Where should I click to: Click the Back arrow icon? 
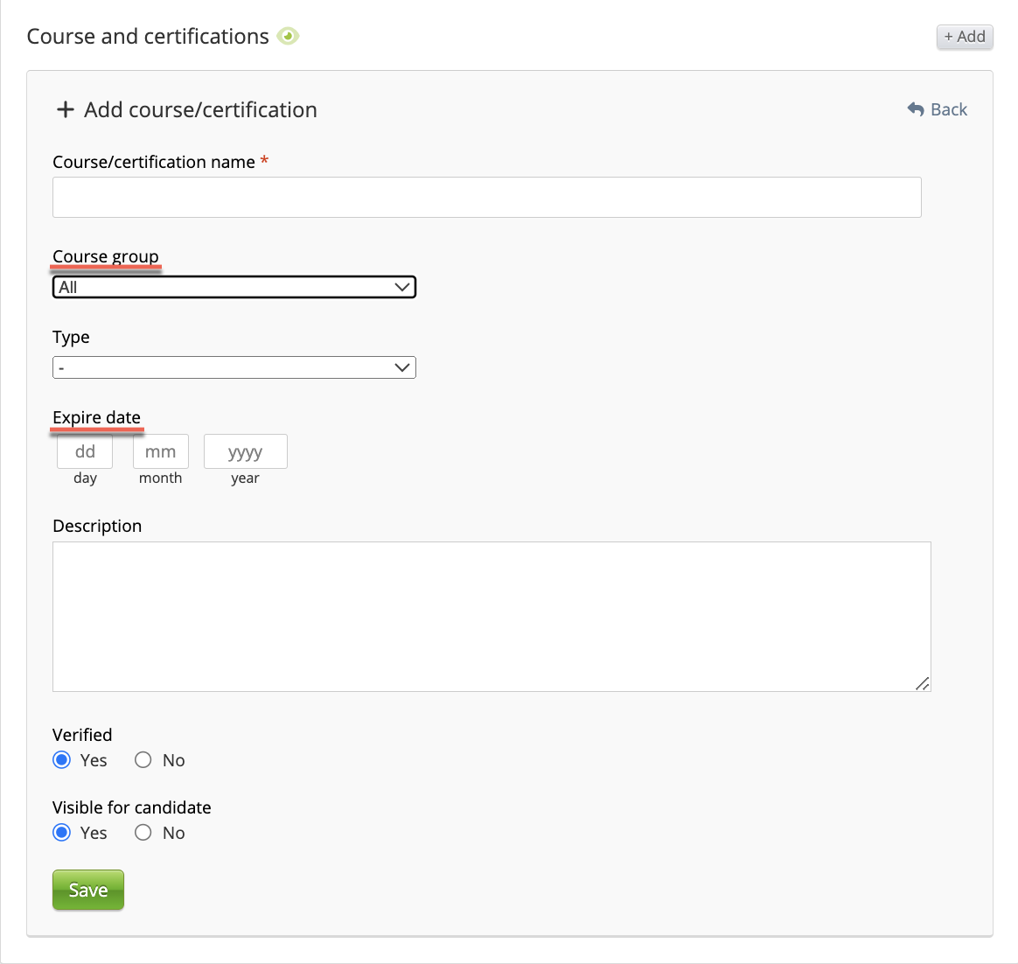click(x=916, y=109)
